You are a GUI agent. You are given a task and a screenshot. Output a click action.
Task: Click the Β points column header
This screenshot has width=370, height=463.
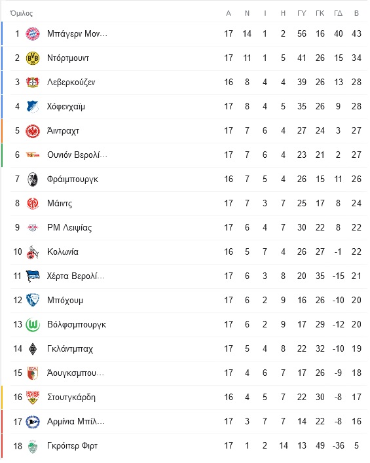[x=356, y=13]
